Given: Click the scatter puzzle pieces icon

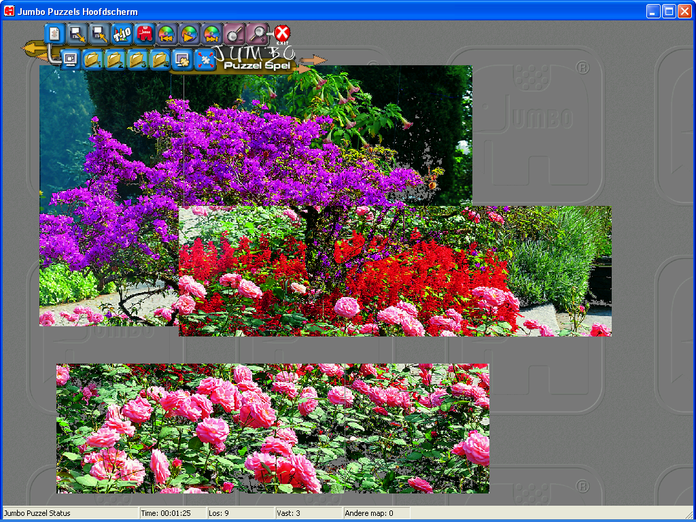Looking at the screenshot, I should tap(205, 60).
